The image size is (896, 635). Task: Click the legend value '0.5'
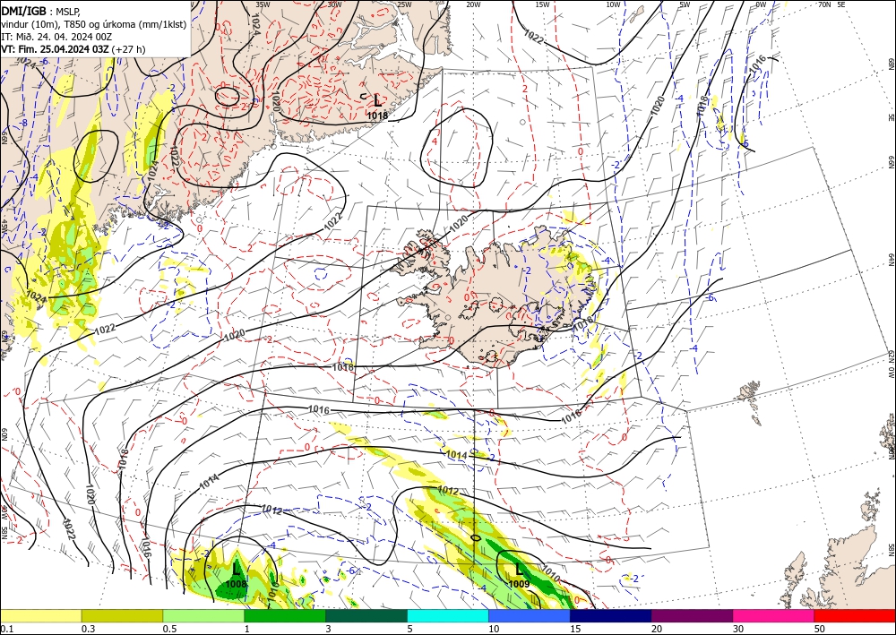pyautogui.click(x=169, y=629)
